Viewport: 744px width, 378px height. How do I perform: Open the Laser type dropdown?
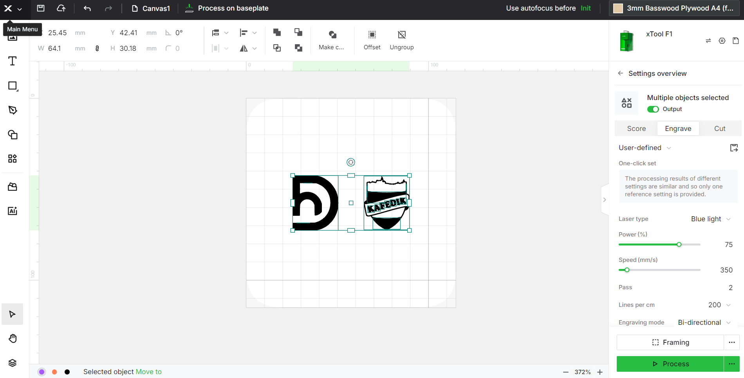coord(710,219)
